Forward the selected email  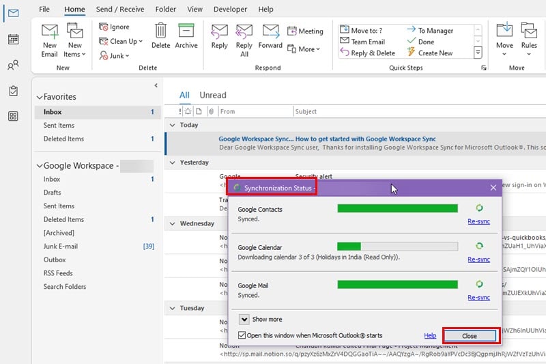[x=270, y=36]
